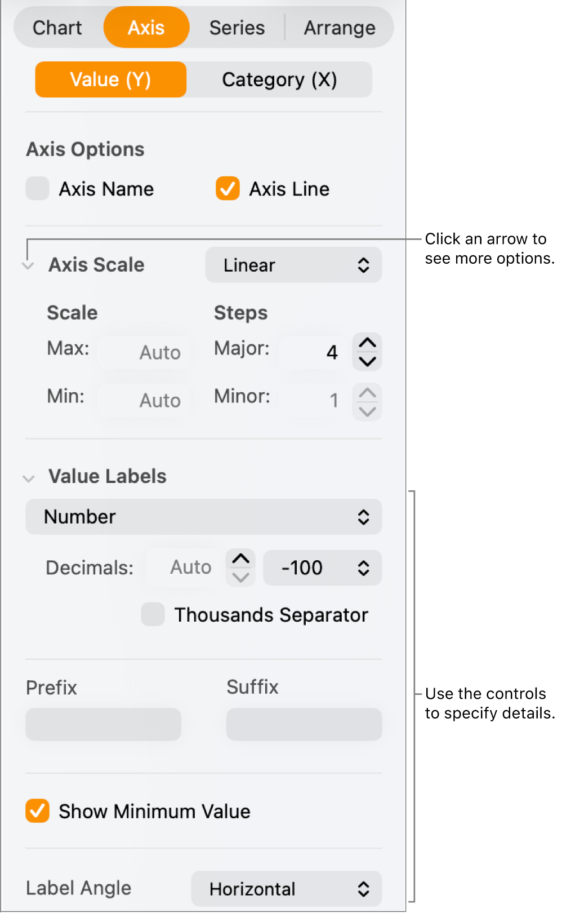
Task: Open the Number format dropdown under Value Labels
Action: (203, 517)
